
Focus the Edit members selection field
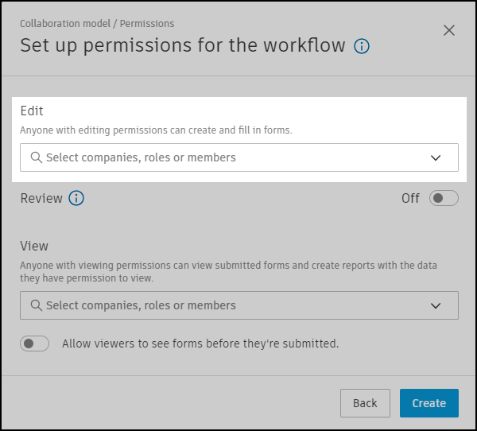223,157
